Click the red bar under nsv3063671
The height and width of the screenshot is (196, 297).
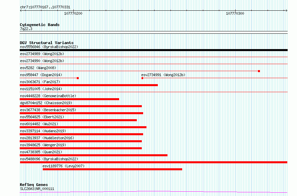[x=89, y=85]
